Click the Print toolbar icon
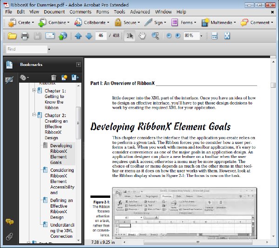Screen dimensions: 279x248 click(x=25, y=36)
